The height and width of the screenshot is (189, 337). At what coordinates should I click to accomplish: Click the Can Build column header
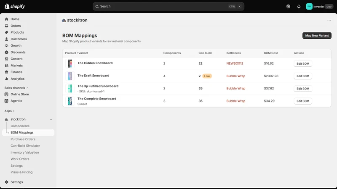[x=205, y=53]
